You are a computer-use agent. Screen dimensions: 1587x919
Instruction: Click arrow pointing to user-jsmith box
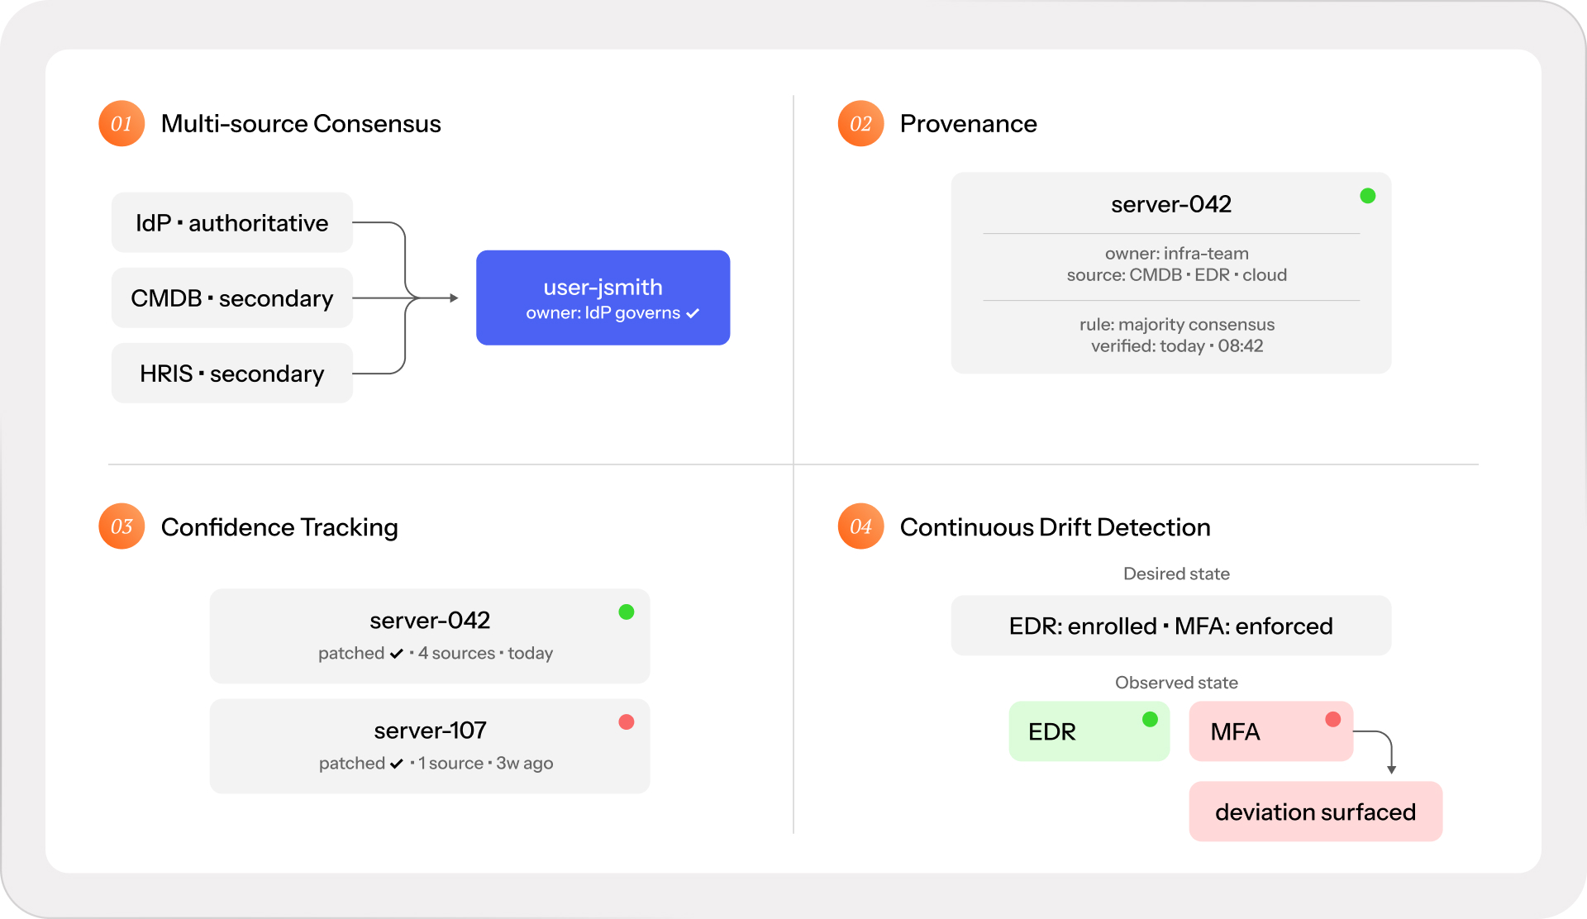(453, 298)
